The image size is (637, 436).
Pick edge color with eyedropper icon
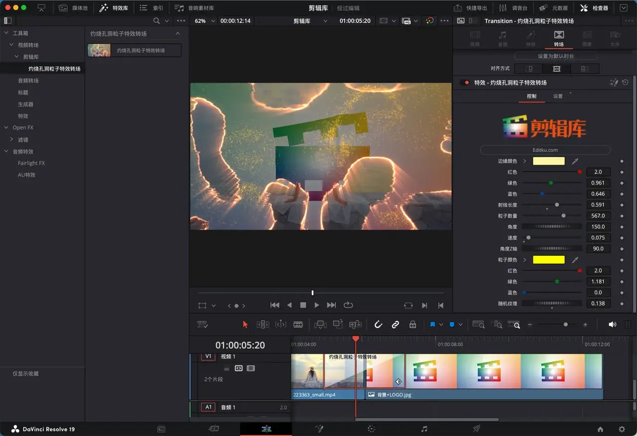[575, 161]
